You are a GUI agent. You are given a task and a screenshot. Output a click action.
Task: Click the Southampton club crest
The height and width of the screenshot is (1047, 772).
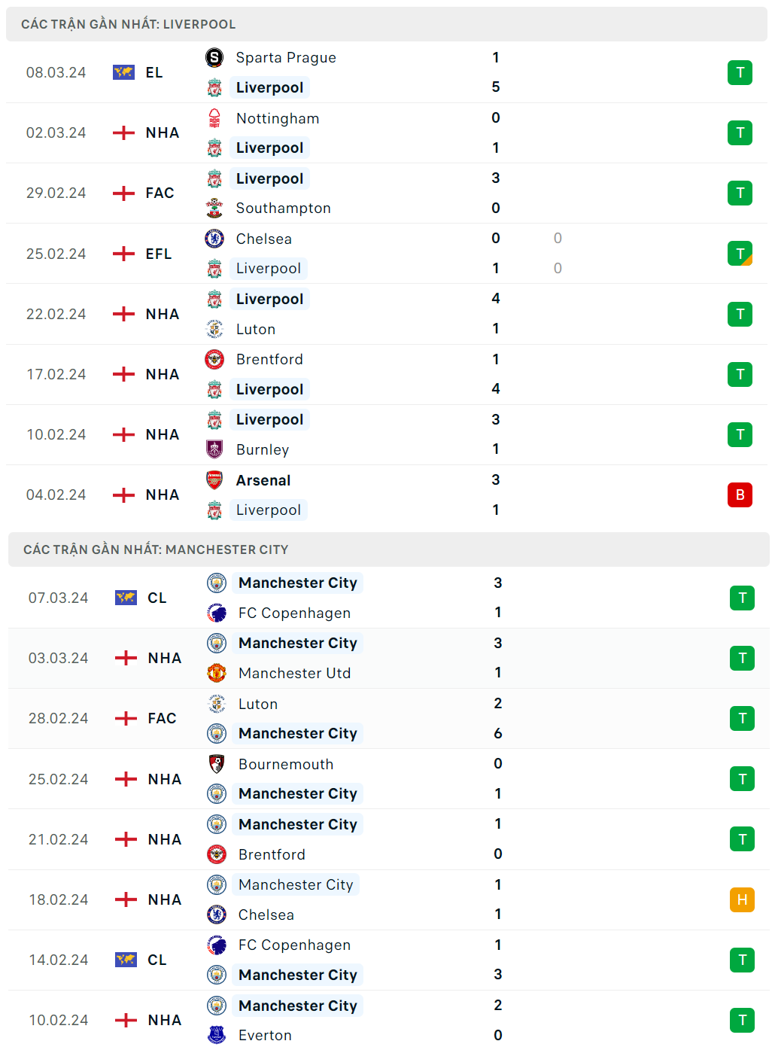(214, 208)
